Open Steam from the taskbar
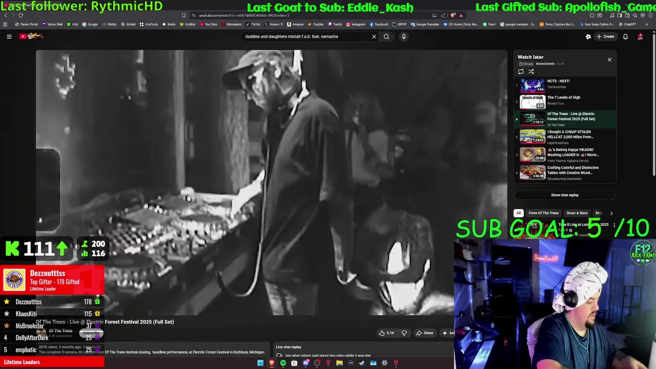 coord(362,363)
